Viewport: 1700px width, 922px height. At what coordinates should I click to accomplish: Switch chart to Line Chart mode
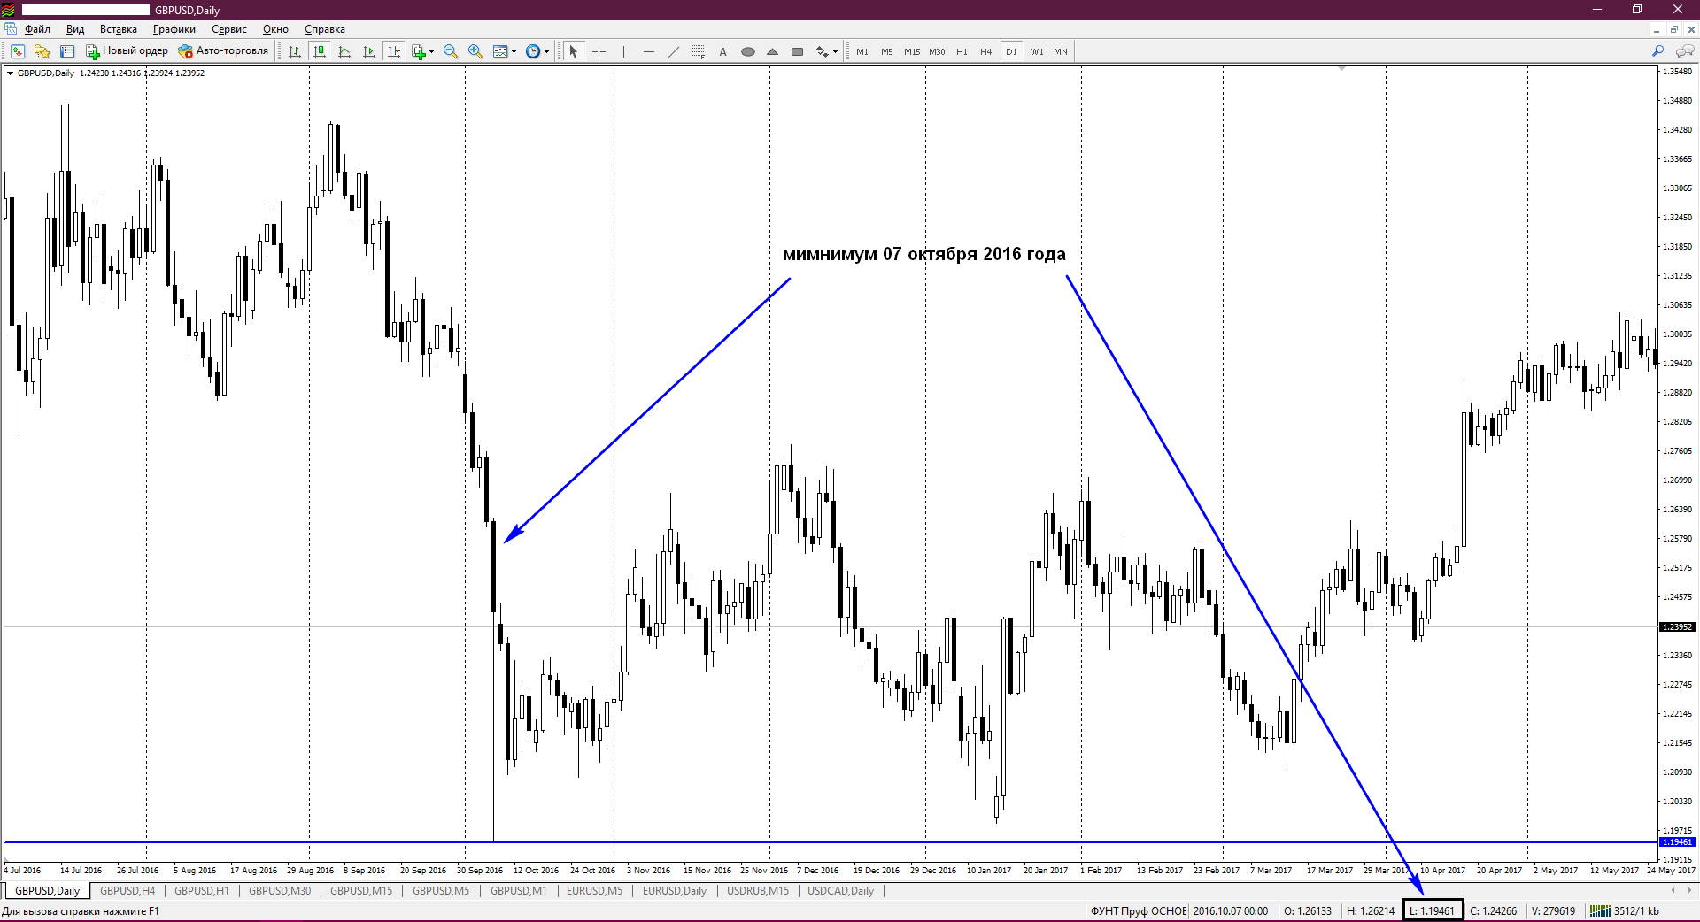coord(344,51)
